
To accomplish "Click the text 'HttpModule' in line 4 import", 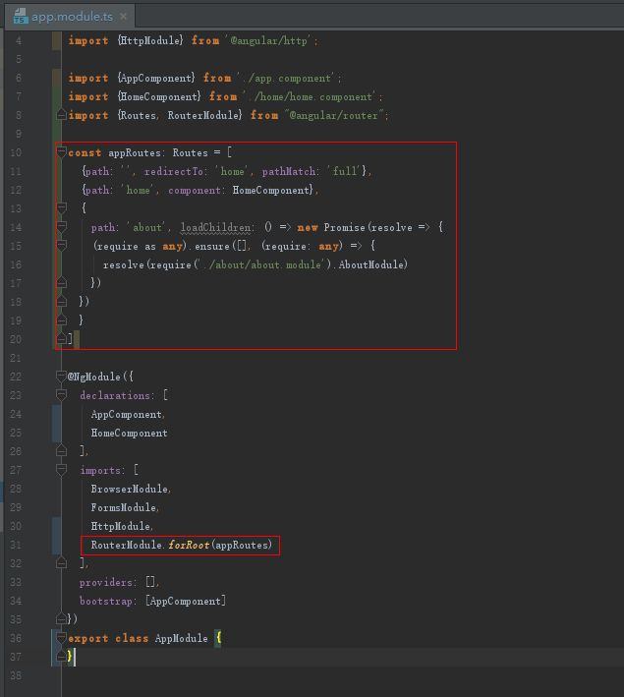I will [x=150, y=40].
